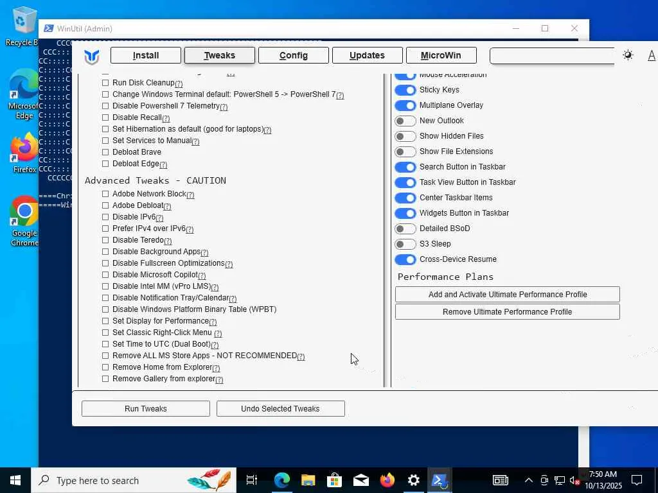658x493 pixels.
Task: Check Disable Powershell 7 Telemetry
Action: tap(105, 106)
